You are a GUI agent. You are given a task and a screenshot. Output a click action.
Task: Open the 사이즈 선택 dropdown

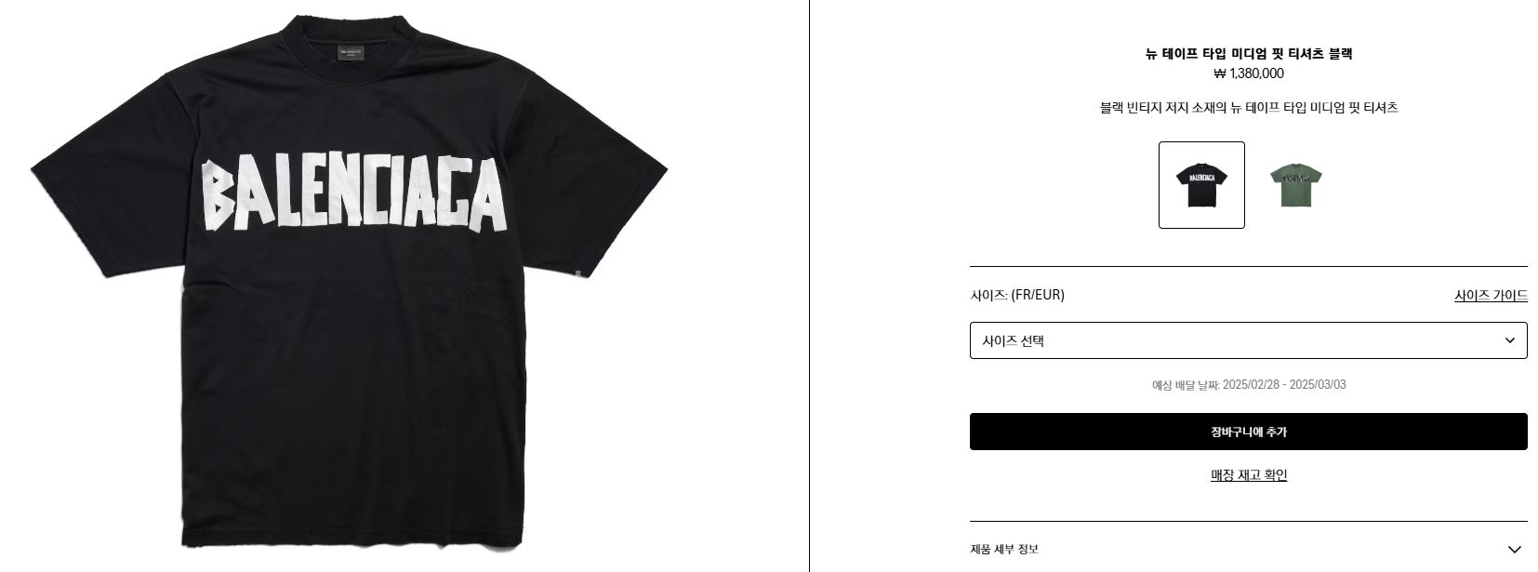(x=1248, y=340)
